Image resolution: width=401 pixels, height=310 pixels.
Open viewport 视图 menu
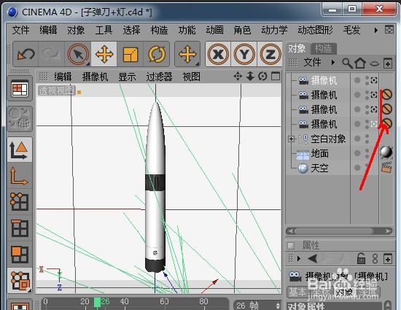pyautogui.click(x=191, y=77)
